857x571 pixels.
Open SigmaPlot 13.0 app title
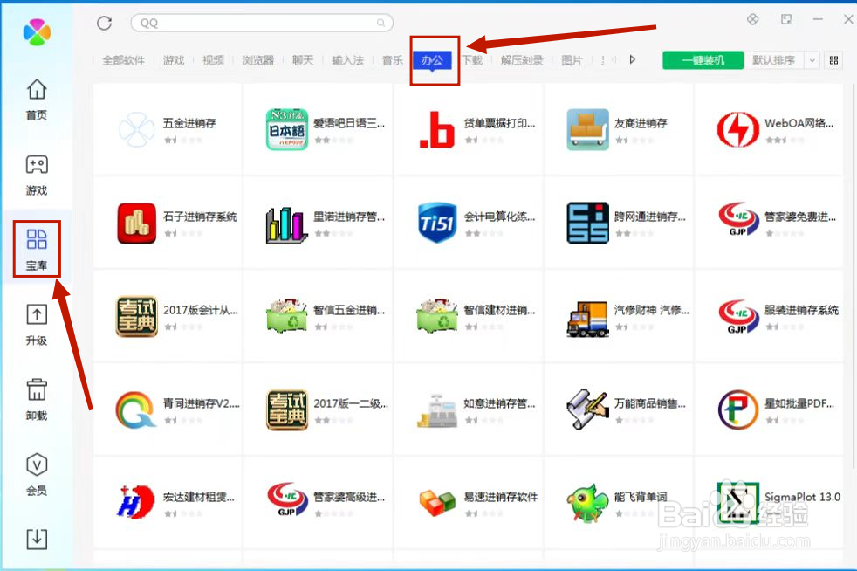(x=802, y=497)
